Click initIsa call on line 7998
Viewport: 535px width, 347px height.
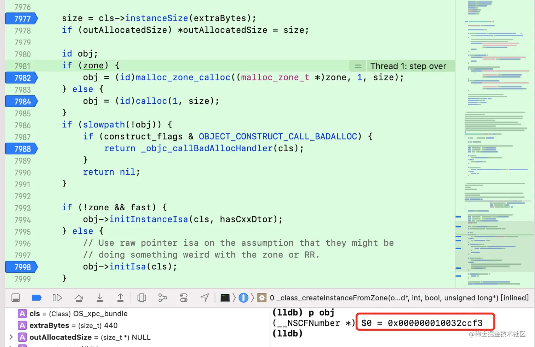coord(127,266)
